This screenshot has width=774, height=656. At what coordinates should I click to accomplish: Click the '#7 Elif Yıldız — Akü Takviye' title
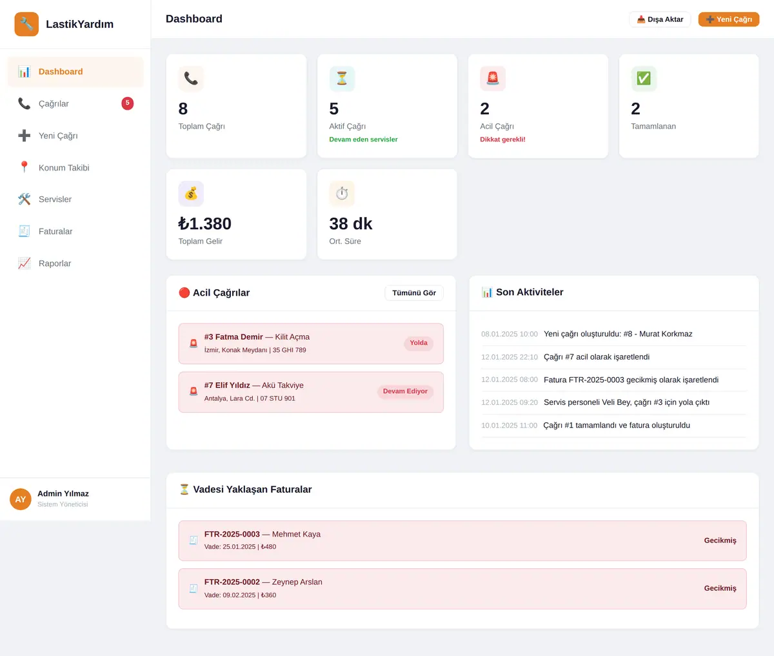pyautogui.click(x=254, y=385)
